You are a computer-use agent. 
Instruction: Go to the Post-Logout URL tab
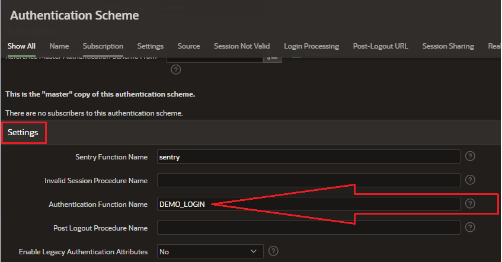(x=381, y=46)
